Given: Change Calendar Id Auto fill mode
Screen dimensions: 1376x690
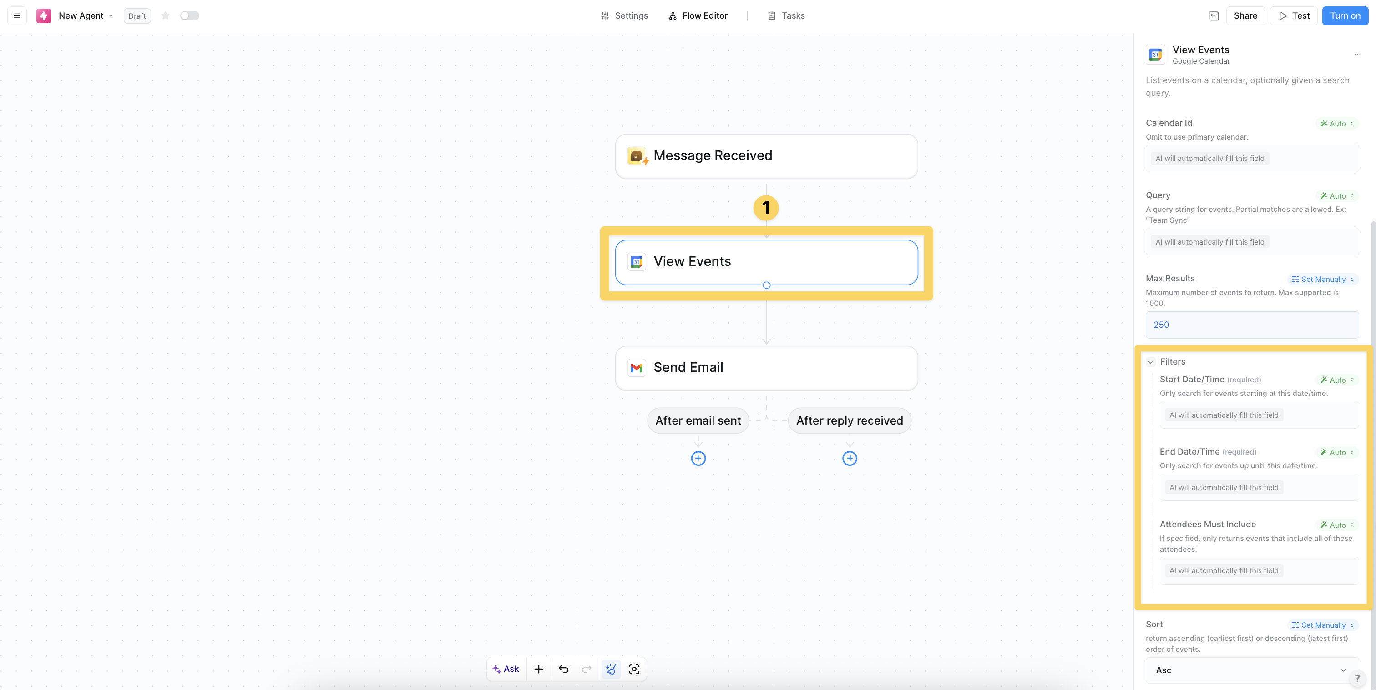Looking at the screenshot, I should click(1337, 123).
